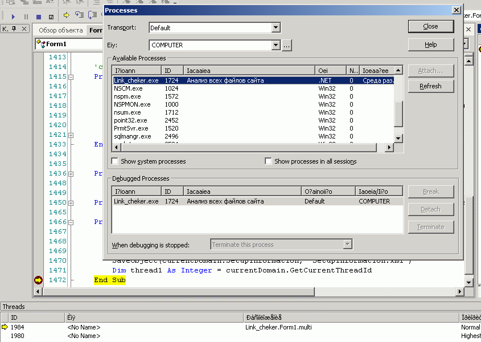This screenshot has height=342, width=481.
Task: Click the code editor's vertical scroll up arrow
Action: click(x=468, y=60)
